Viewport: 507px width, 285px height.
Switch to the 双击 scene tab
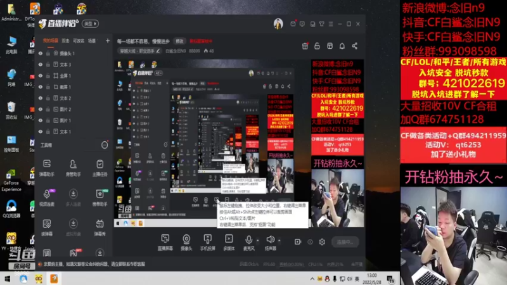66,41
